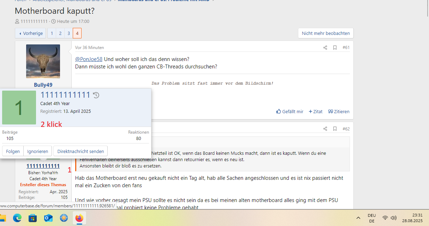Follow user with 'Folgen' button
Viewport: 429px width, 226px height.
click(x=13, y=151)
